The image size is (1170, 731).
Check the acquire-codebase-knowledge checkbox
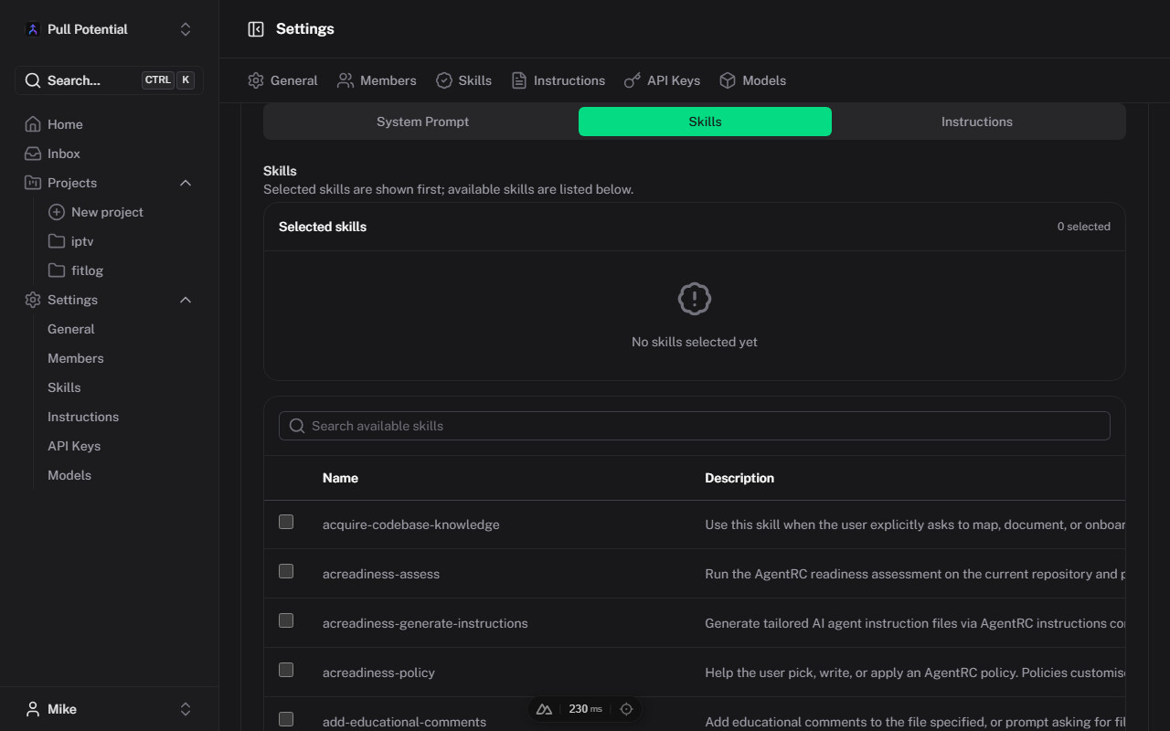pyautogui.click(x=286, y=522)
